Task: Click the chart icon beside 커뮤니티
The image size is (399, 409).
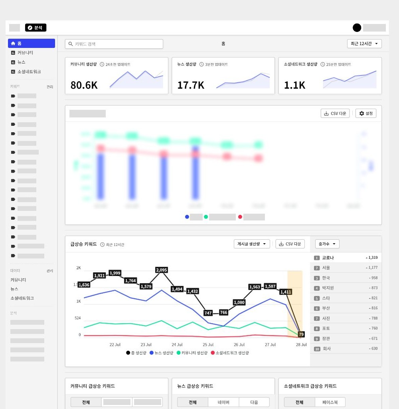Action: (13, 53)
